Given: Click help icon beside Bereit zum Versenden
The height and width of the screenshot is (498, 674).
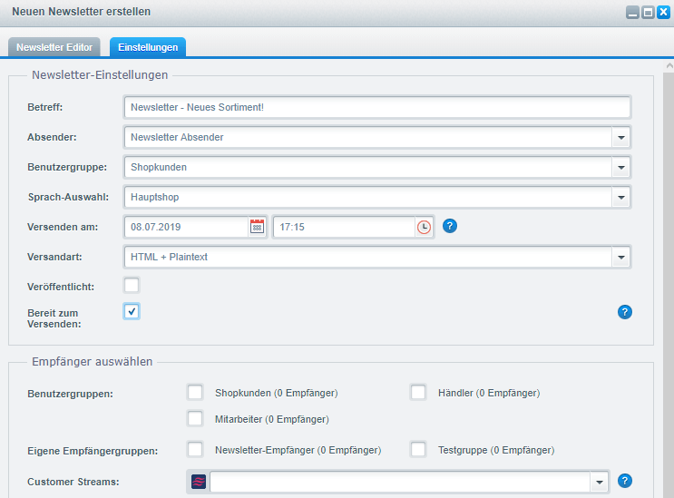Looking at the screenshot, I should tap(624, 312).
